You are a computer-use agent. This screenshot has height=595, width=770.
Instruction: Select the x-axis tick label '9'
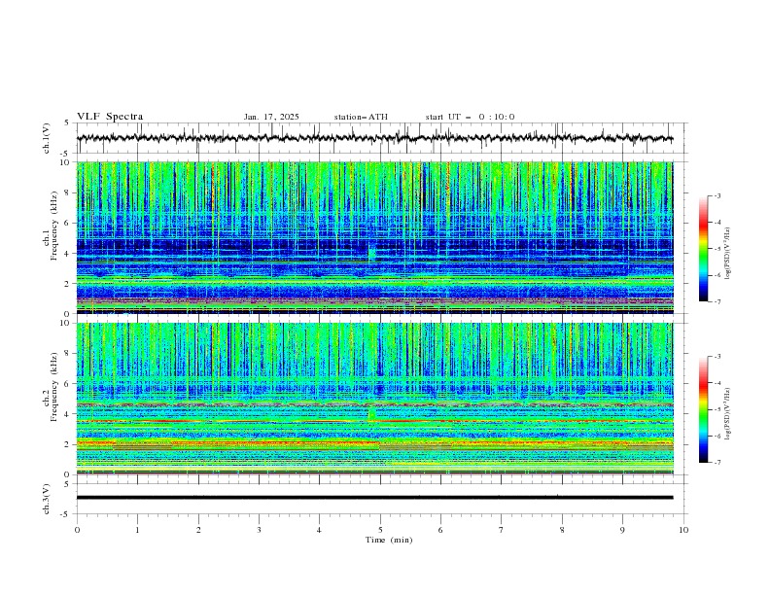[622, 530]
